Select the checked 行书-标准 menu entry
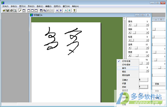167x107 pixels. [128, 61]
